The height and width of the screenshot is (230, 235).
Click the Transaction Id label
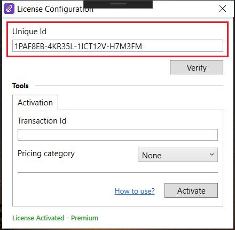(42, 121)
